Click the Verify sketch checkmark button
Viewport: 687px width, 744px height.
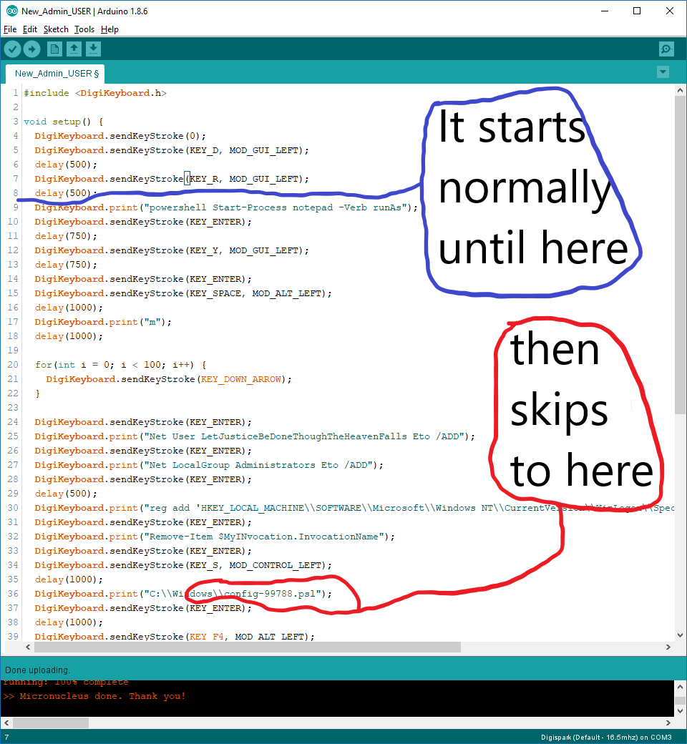click(x=12, y=49)
